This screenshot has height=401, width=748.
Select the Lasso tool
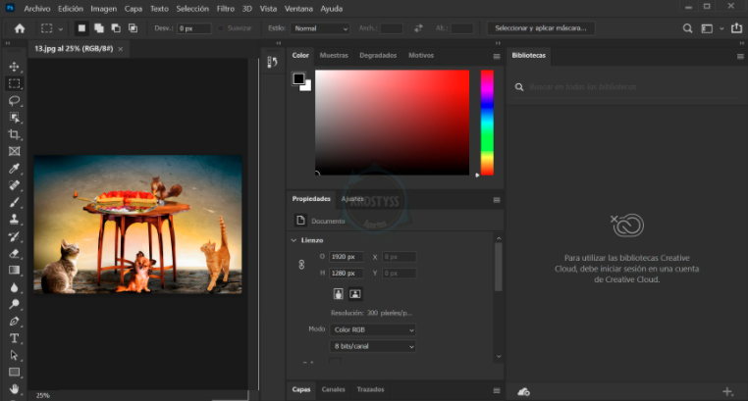(x=14, y=100)
